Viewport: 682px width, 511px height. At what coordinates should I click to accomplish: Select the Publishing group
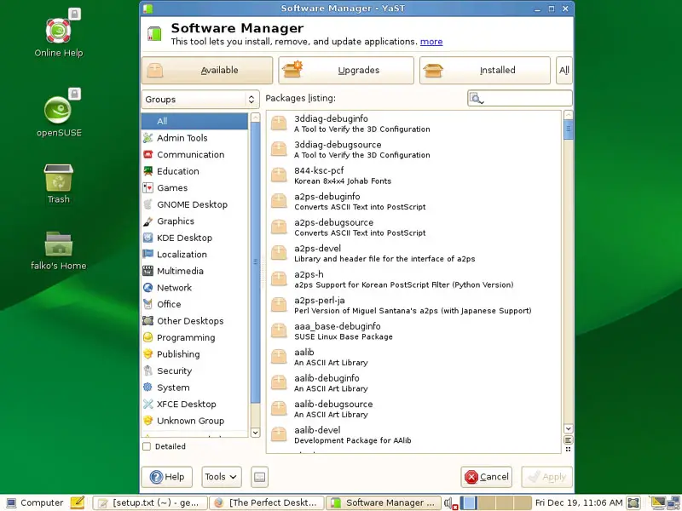coord(194,354)
